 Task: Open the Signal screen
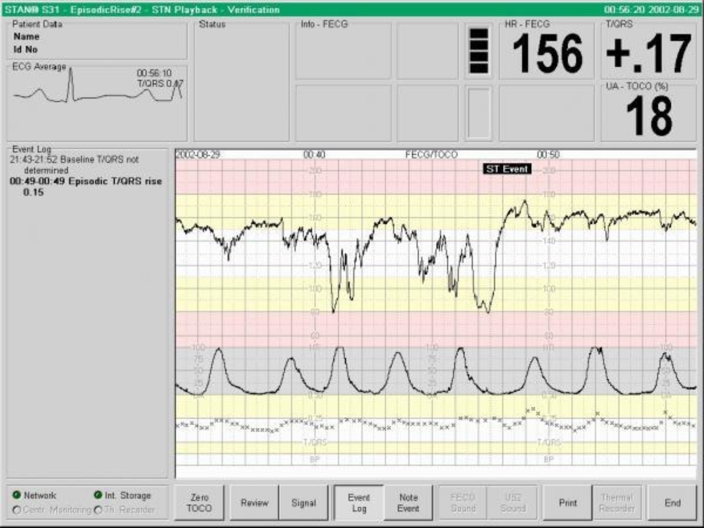(x=303, y=503)
